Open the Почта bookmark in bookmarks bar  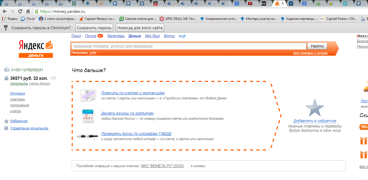click(28, 19)
